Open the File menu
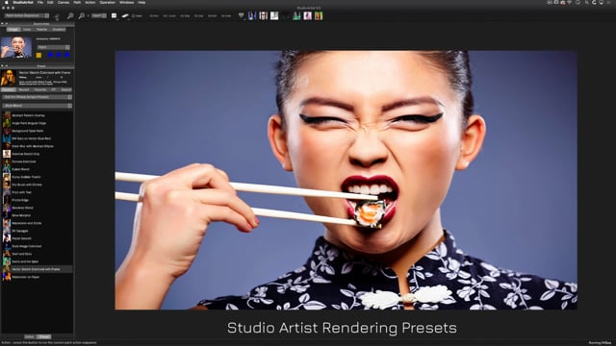 click(40, 2)
